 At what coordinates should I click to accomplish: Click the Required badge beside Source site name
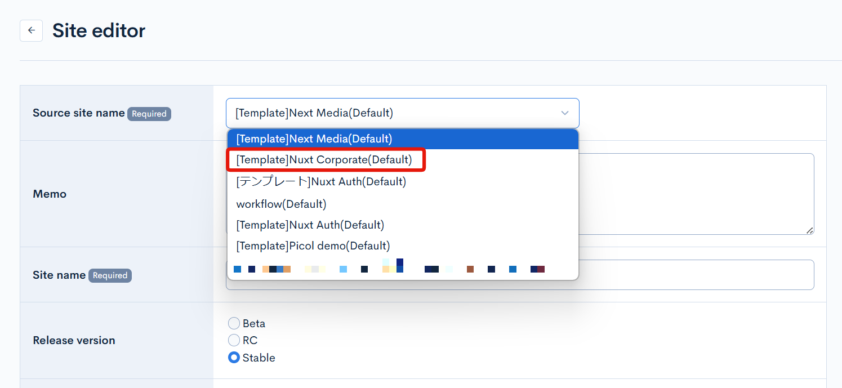coord(149,114)
